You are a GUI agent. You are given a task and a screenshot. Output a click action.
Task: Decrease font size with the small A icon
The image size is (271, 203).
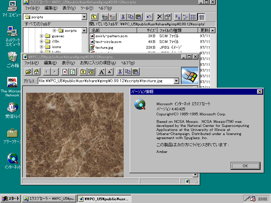click(x=109, y=72)
